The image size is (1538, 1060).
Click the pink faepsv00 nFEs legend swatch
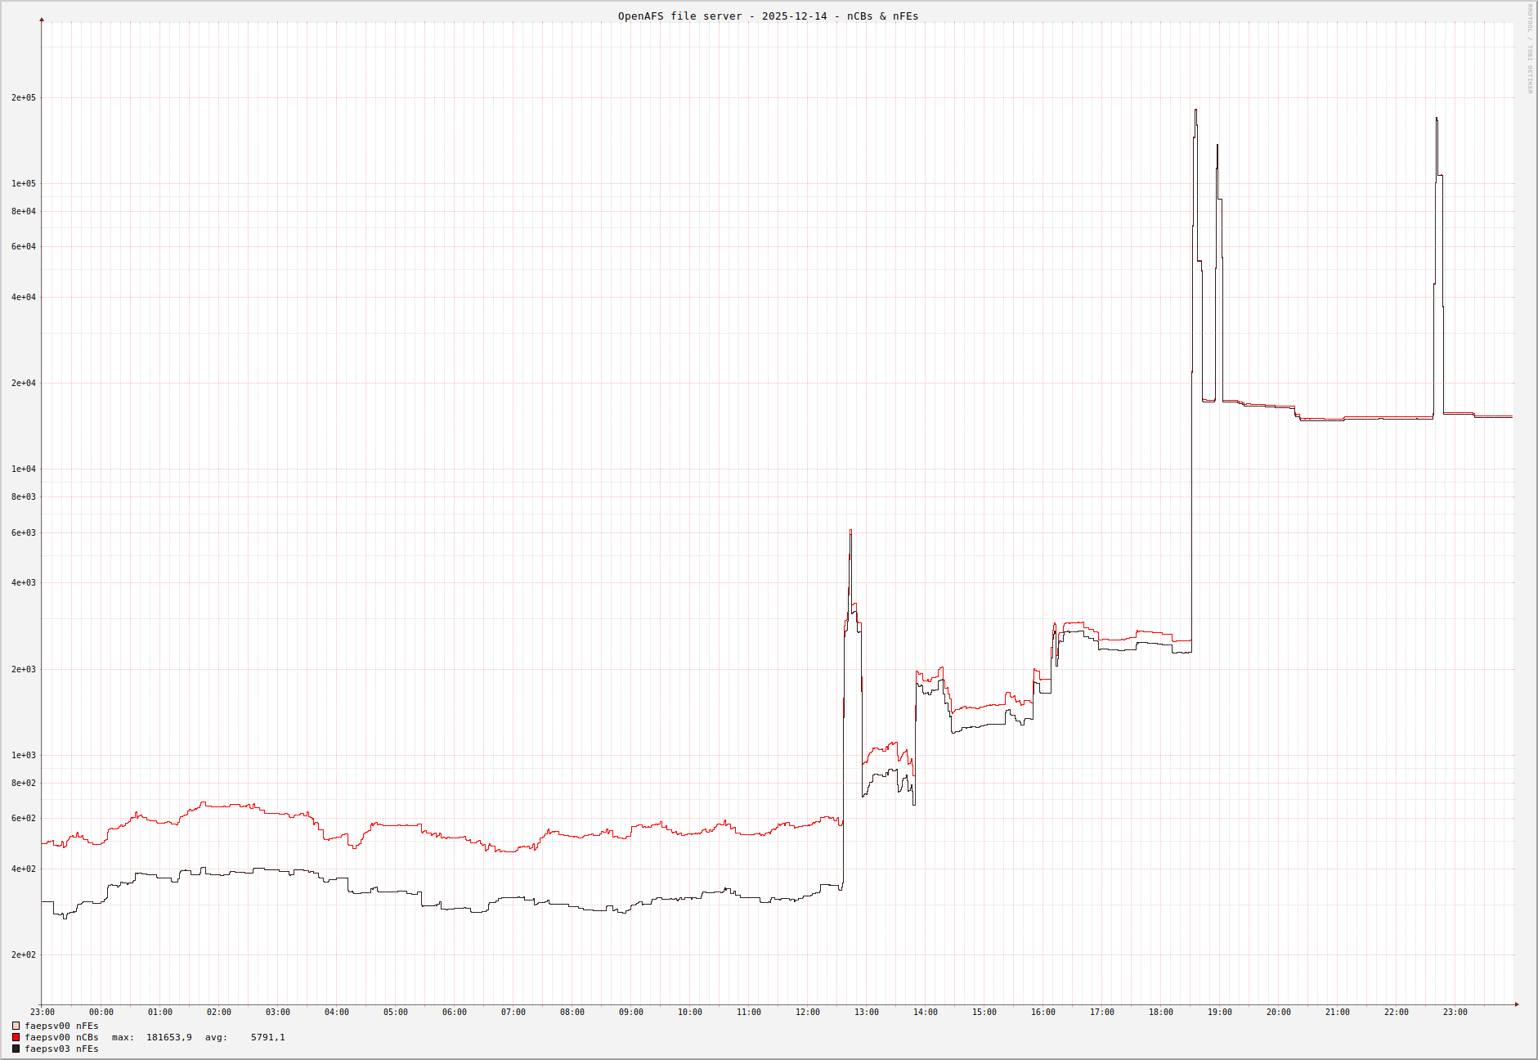(16, 1026)
